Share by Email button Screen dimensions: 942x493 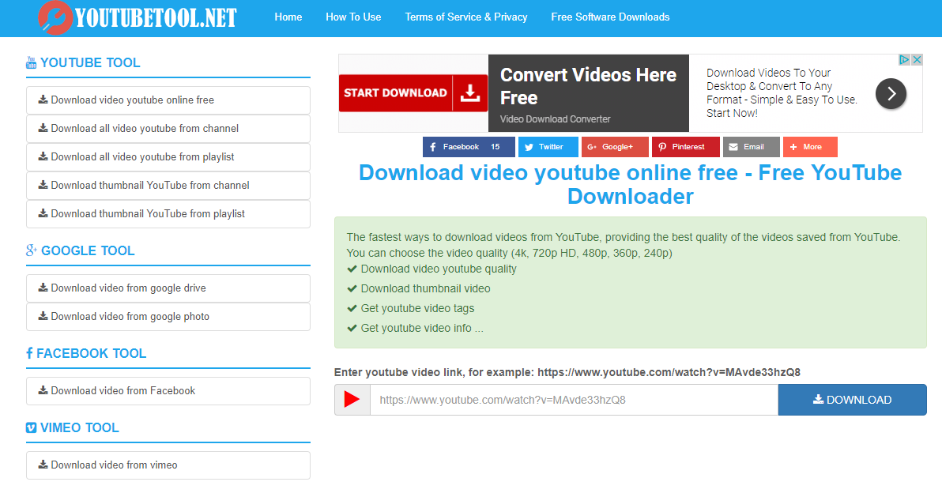[x=751, y=147]
